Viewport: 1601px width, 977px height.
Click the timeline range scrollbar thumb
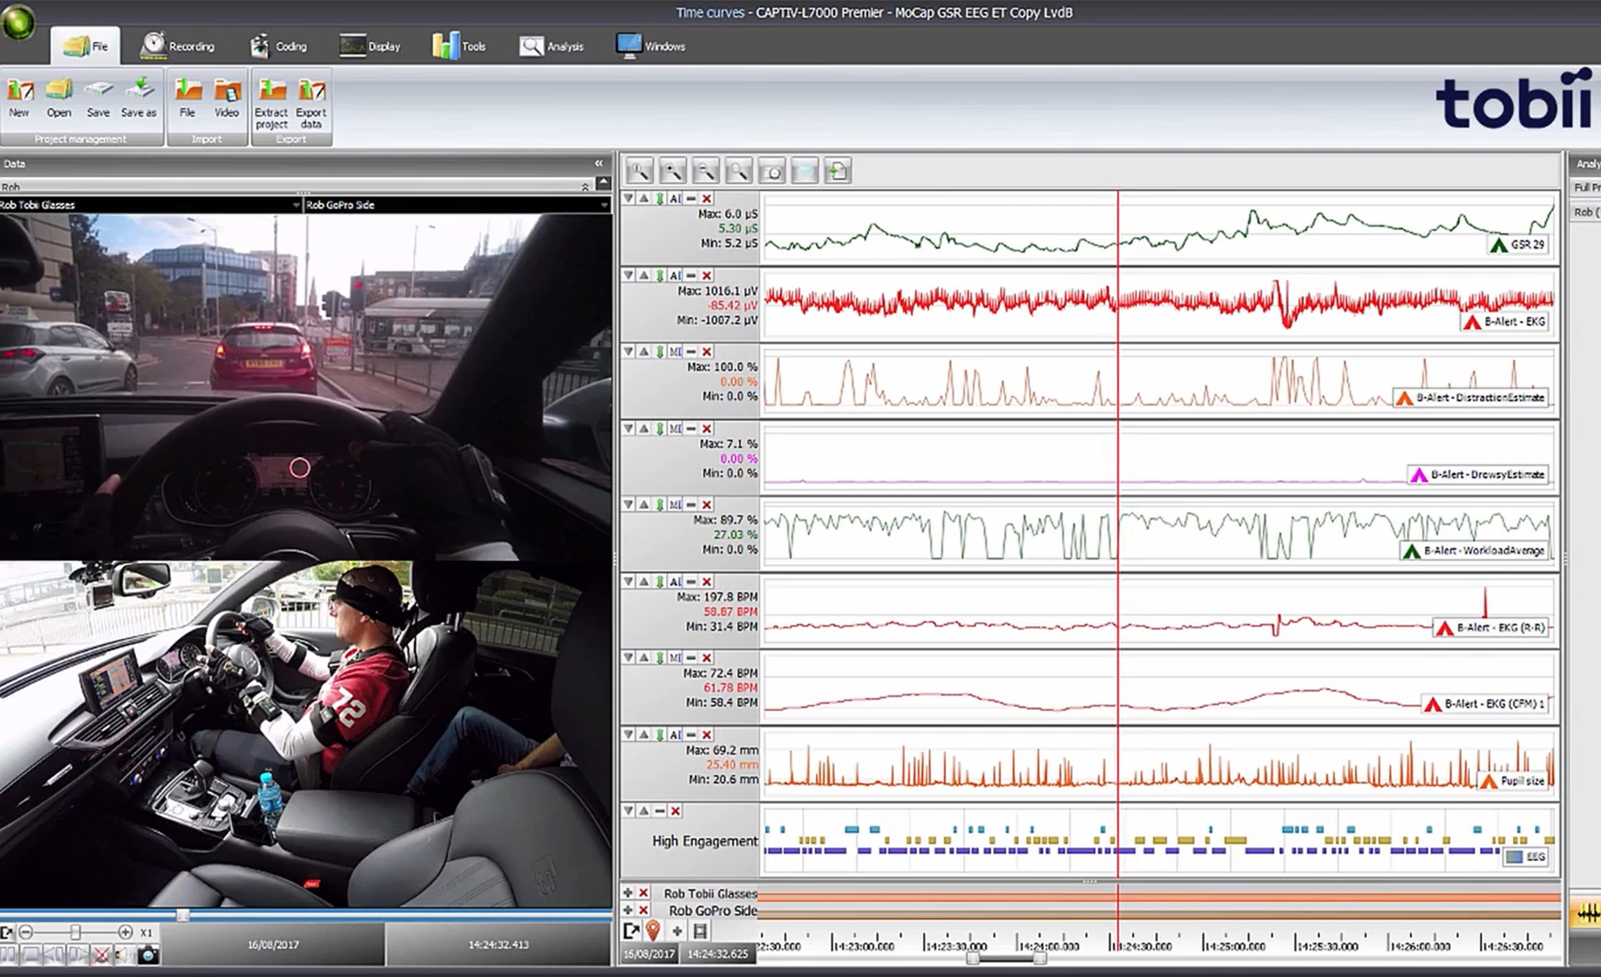(x=1006, y=957)
